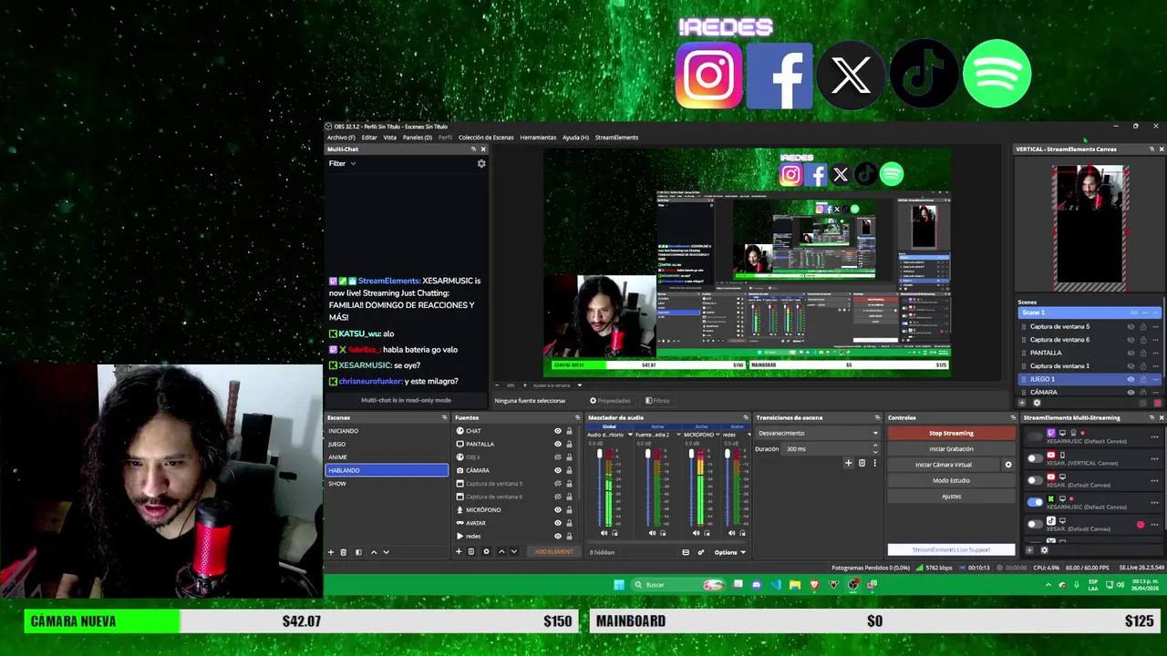Enable YouTube XESAR. VERTICAL Canvas stream toggle

[x=1034, y=458]
